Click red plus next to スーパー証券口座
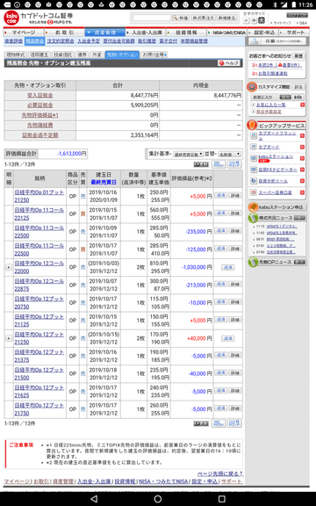This screenshot has height=506, width=316. click(x=302, y=192)
